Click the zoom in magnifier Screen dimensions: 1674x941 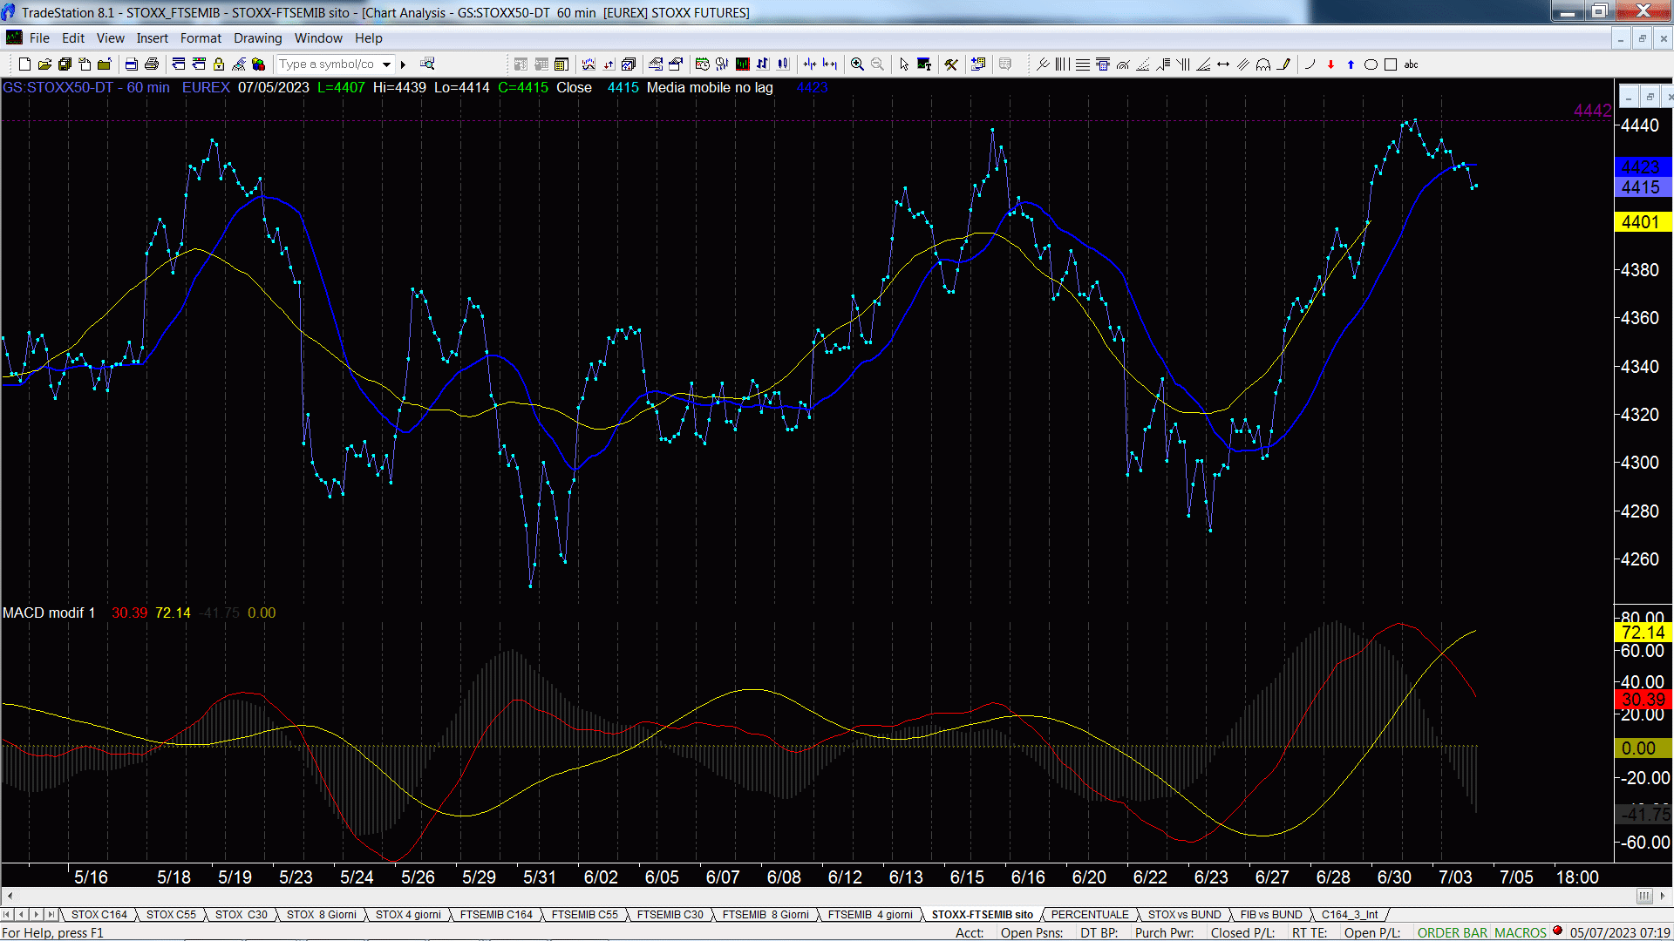857,64
